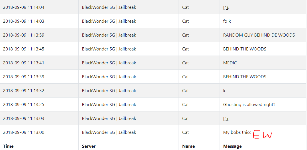Click the red EW handwritten annotation
Image resolution: width=307 pixels, height=150 pixels.
pyautogui.click(x=262, y=135)
